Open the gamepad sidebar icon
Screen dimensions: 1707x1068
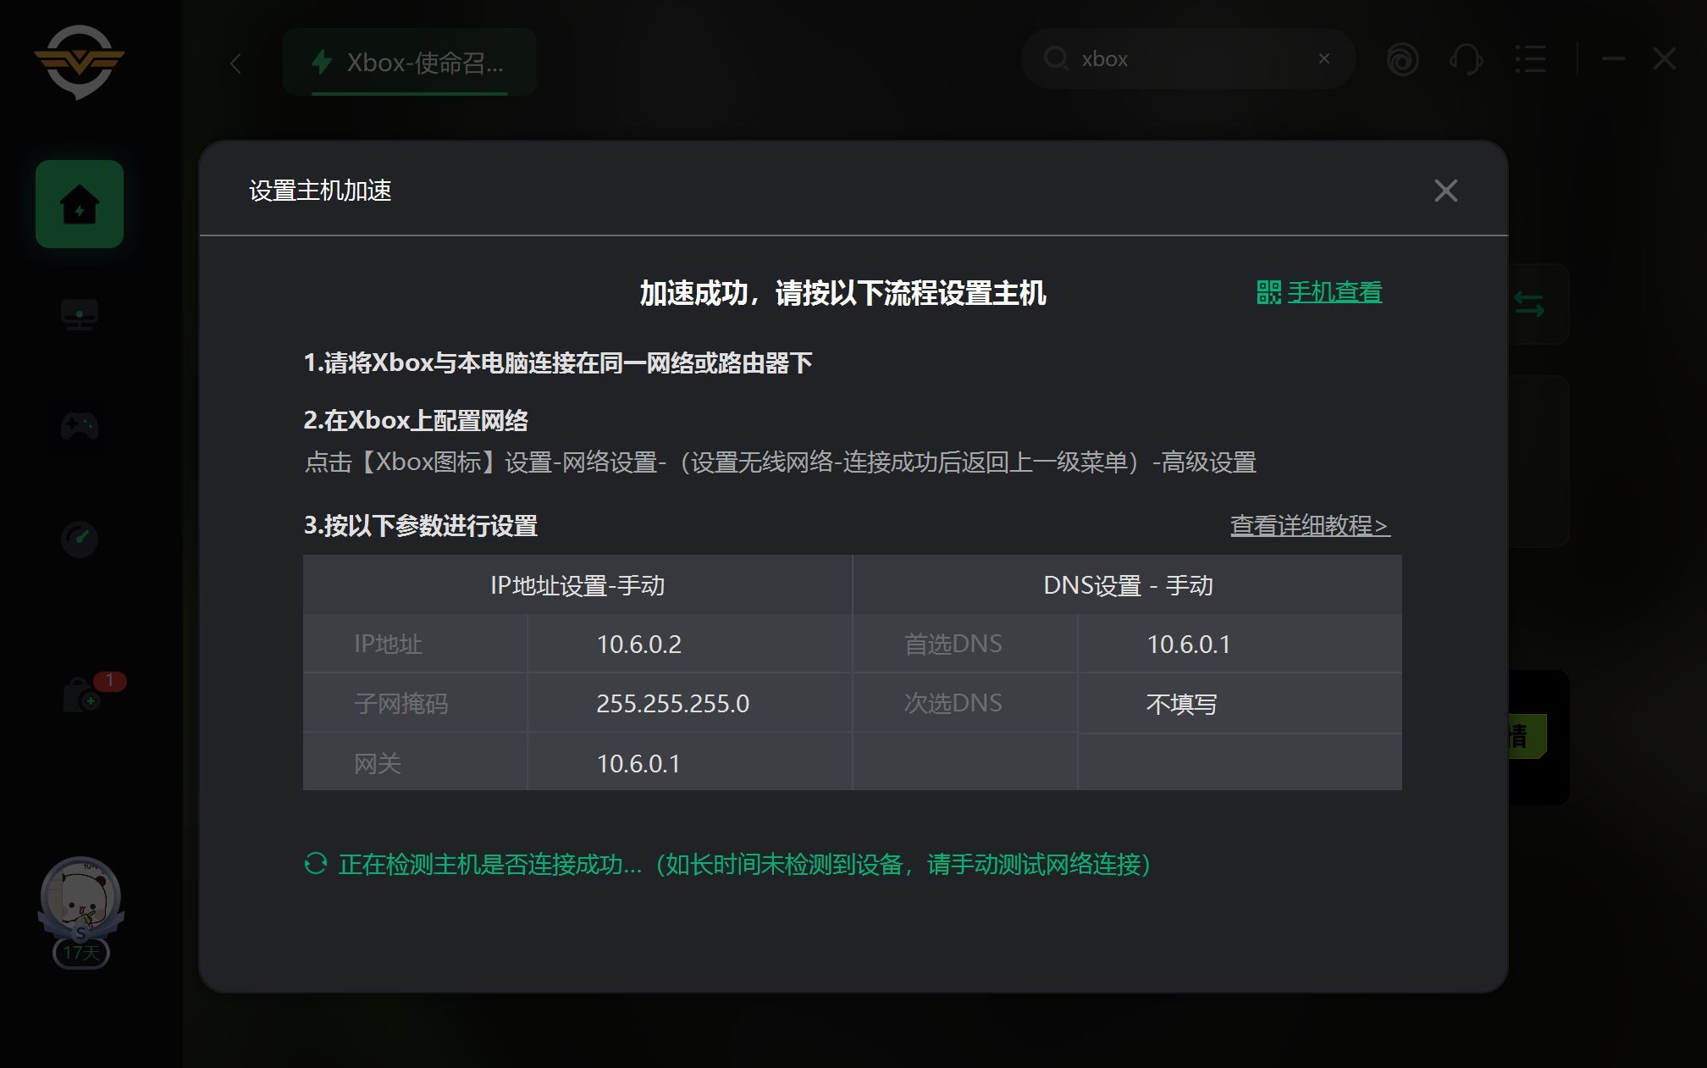coord(80,426)
